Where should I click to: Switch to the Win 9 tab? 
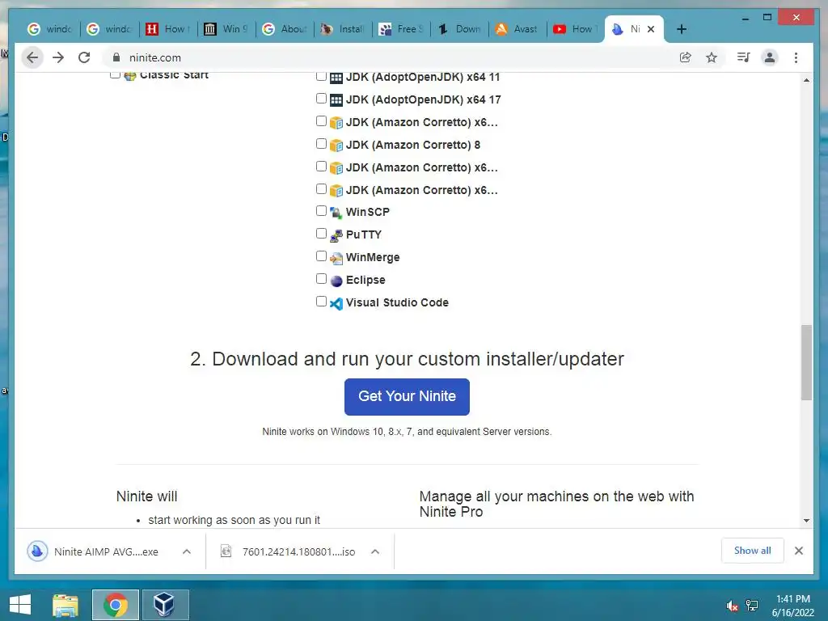[x=226, y=29]
